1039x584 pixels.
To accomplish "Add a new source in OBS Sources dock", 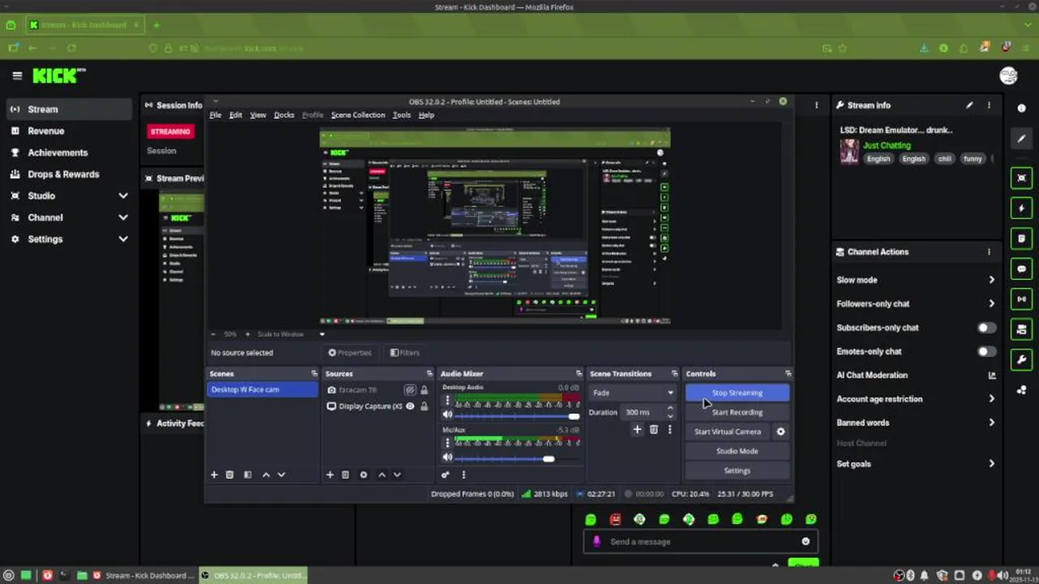I will pos(330,474).
